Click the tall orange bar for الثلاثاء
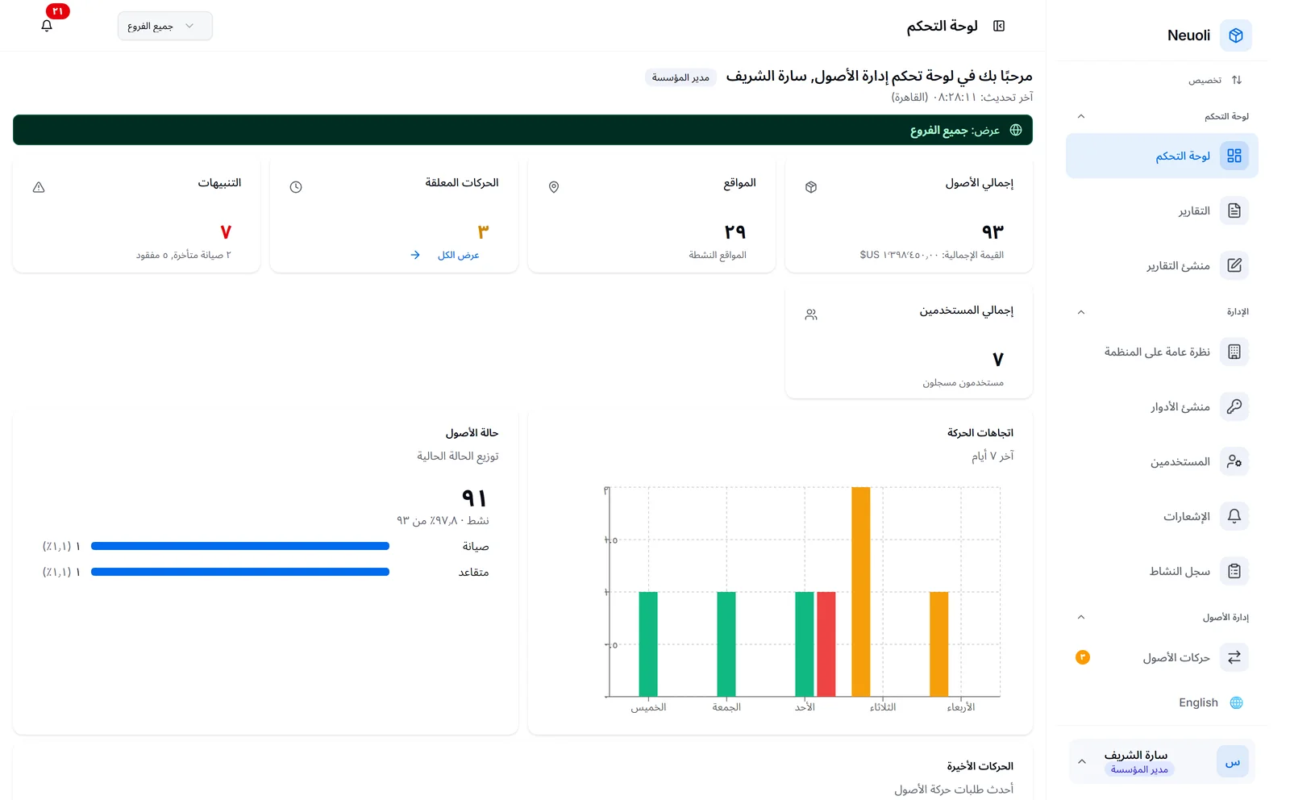Viewport: 1290px width, 800px height. [861, 592]
